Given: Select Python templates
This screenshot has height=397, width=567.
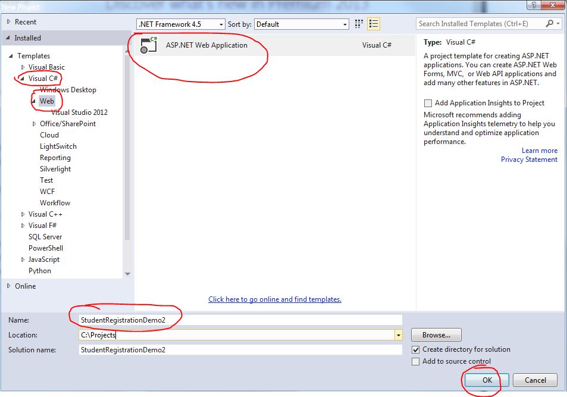Looking at the screenshot, I should (x=40, y=271).
